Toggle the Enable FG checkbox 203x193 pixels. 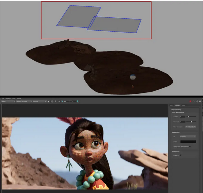click(x=181, y=155)
